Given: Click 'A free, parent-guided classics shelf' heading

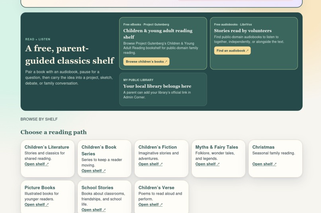Looking at the screenshot, I should point(70,54).
